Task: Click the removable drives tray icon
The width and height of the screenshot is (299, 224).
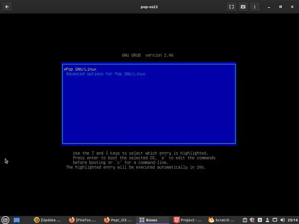Action: [260, 220]
